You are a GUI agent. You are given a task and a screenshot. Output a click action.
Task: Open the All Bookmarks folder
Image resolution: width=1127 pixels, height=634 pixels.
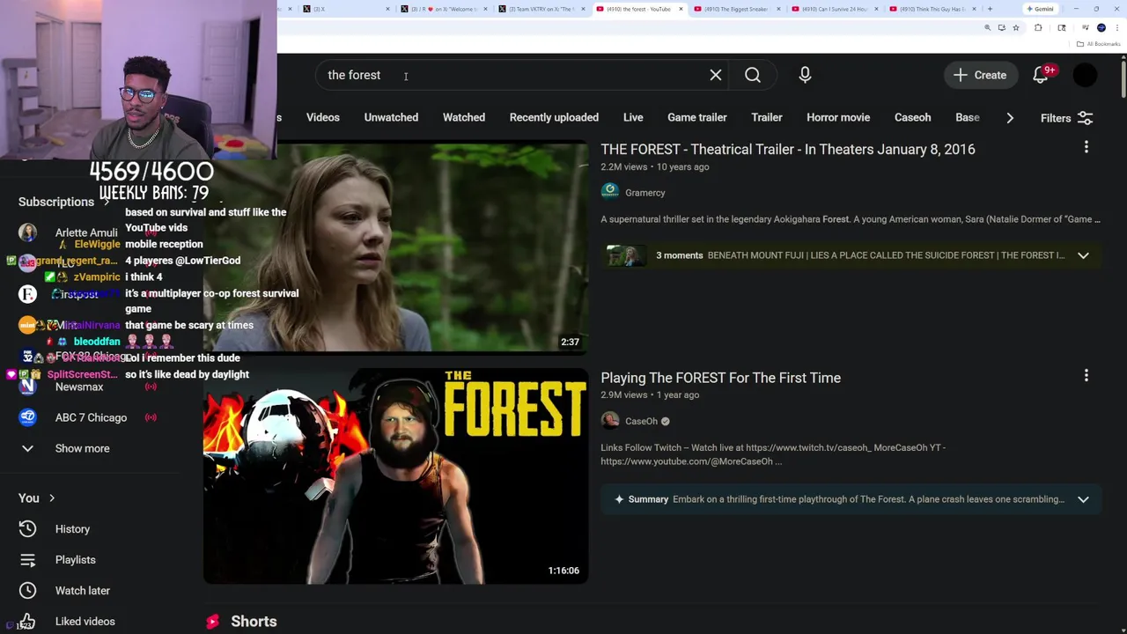point(1100,44)
